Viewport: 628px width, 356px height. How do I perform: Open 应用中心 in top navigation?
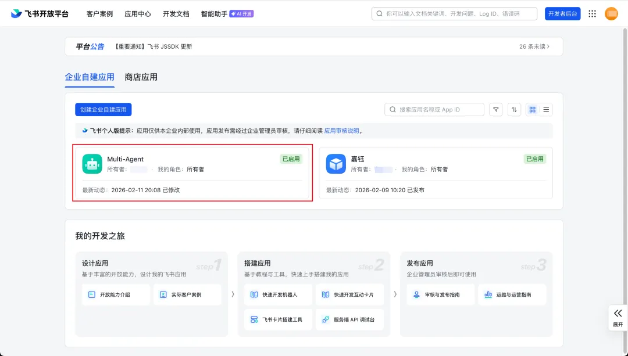[138, 13]
